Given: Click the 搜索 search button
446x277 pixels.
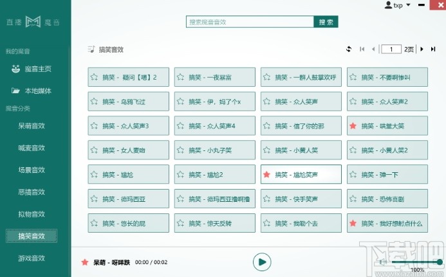Looking at the screenshot, I should tap(326, 22).
